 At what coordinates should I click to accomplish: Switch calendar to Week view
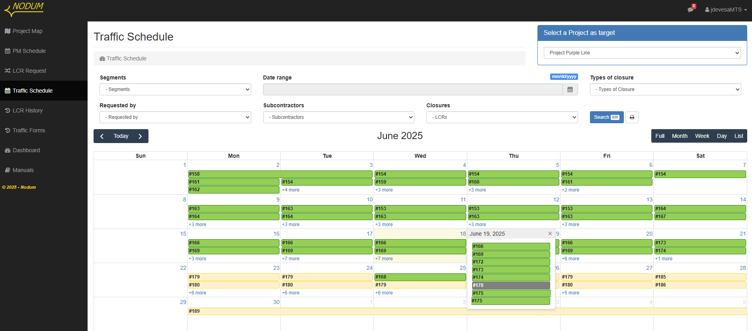(x=702, y=136)
